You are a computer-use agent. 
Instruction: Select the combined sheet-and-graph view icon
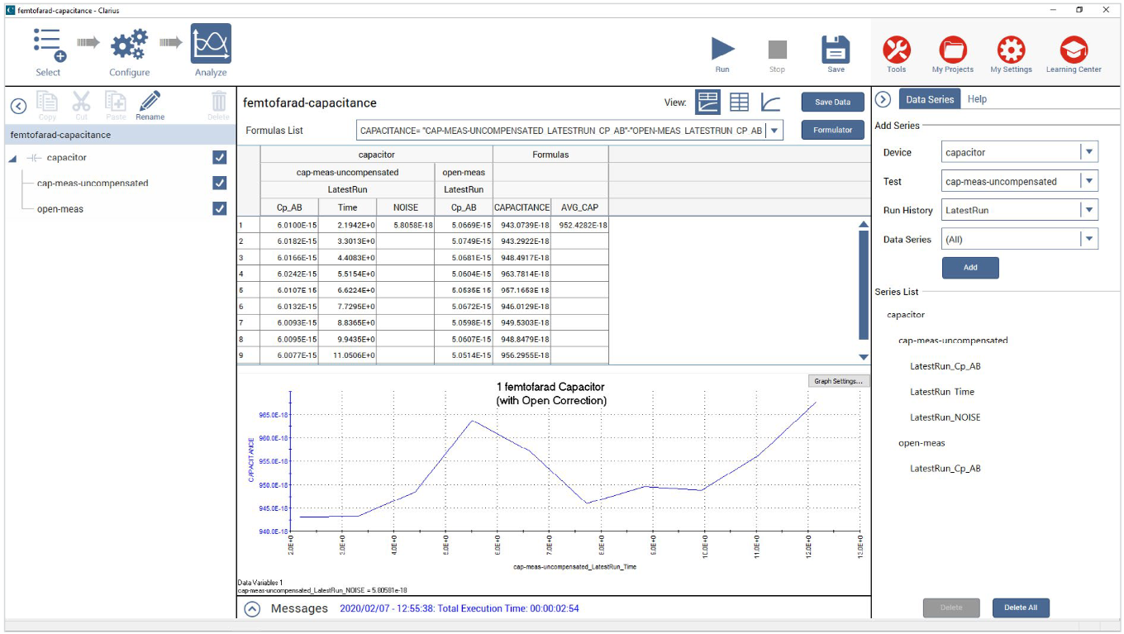point(707,102)
